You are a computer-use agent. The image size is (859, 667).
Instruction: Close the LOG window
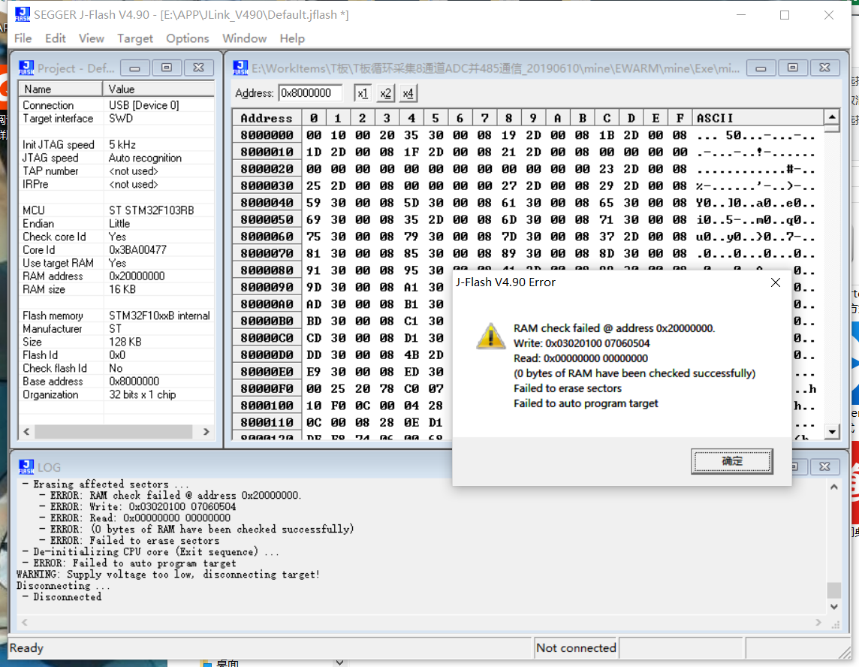824,467
